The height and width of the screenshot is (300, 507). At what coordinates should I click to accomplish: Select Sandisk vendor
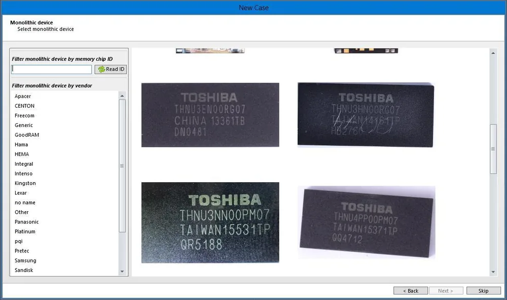[x=24, y=270]
